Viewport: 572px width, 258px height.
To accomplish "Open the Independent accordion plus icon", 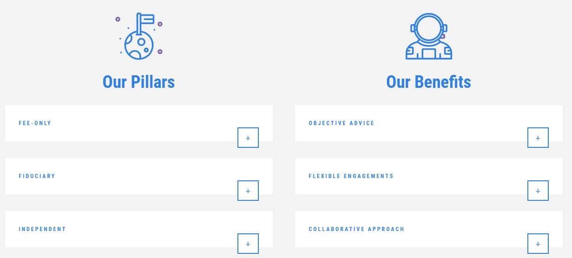I will 248,244.
